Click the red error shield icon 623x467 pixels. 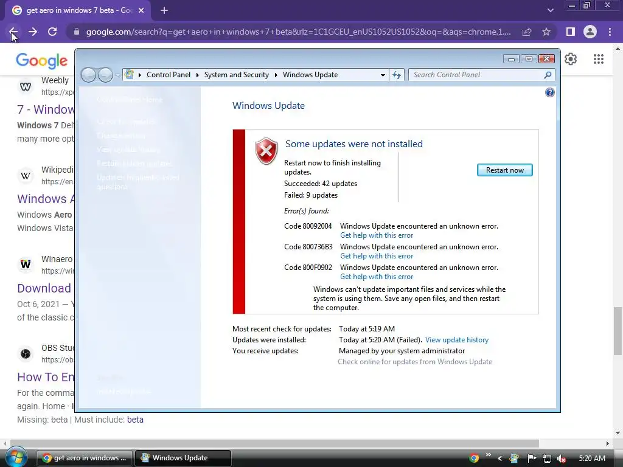pos(266,151)
